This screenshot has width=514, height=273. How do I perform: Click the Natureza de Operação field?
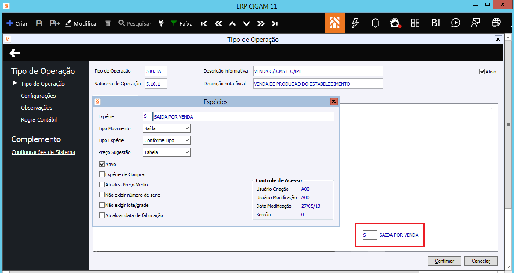point(156,84)
